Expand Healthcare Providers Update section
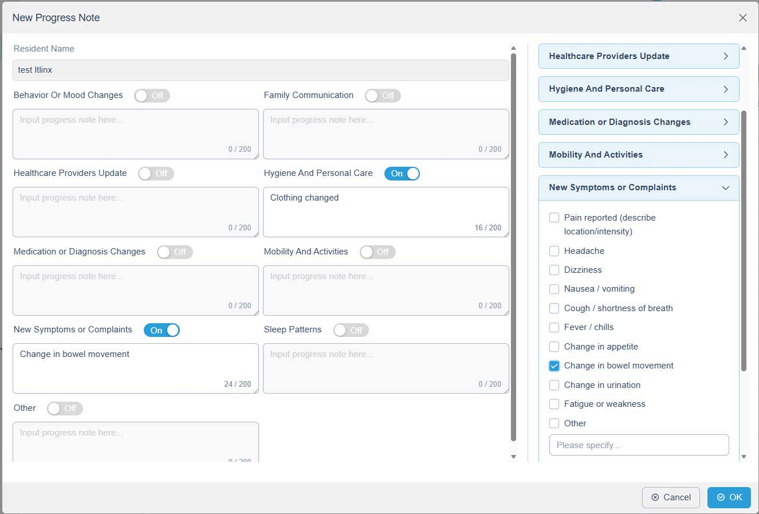The width and height of the screenshot is (759, 514). click(638, 56)
